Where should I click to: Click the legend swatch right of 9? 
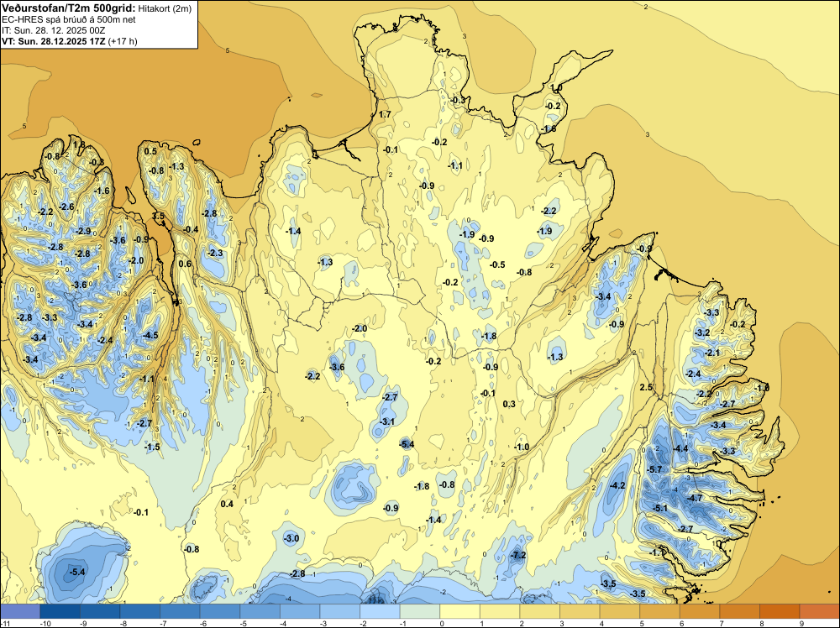coord(820,611)
